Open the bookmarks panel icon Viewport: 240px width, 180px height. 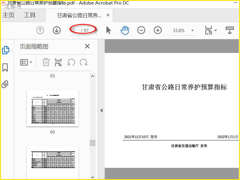[x=5, y=67]
